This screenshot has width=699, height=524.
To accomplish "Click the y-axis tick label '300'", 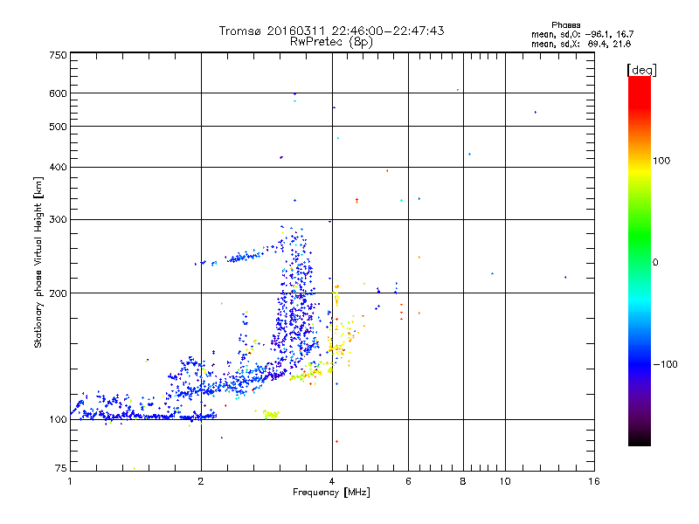I will click(x=58, y=219).
